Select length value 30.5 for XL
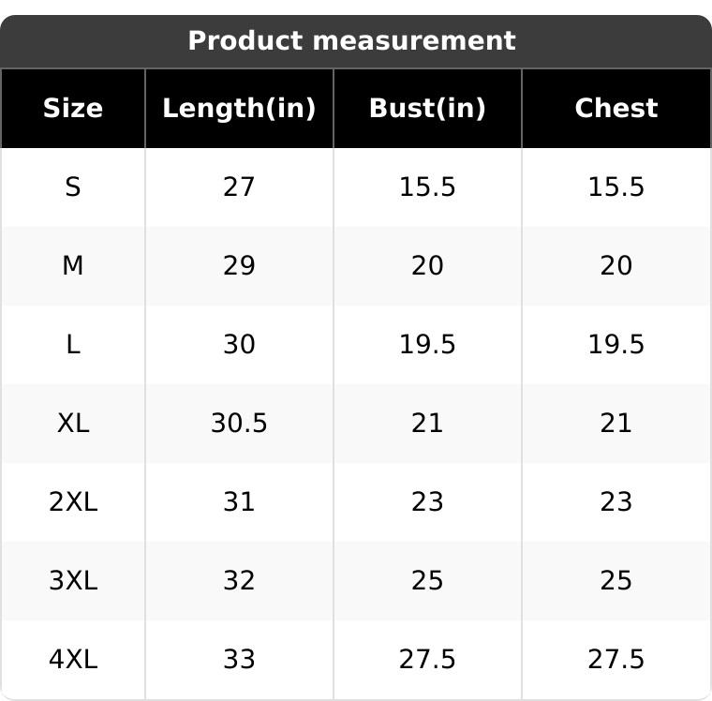712x701 pixels. tap(239, 424)
